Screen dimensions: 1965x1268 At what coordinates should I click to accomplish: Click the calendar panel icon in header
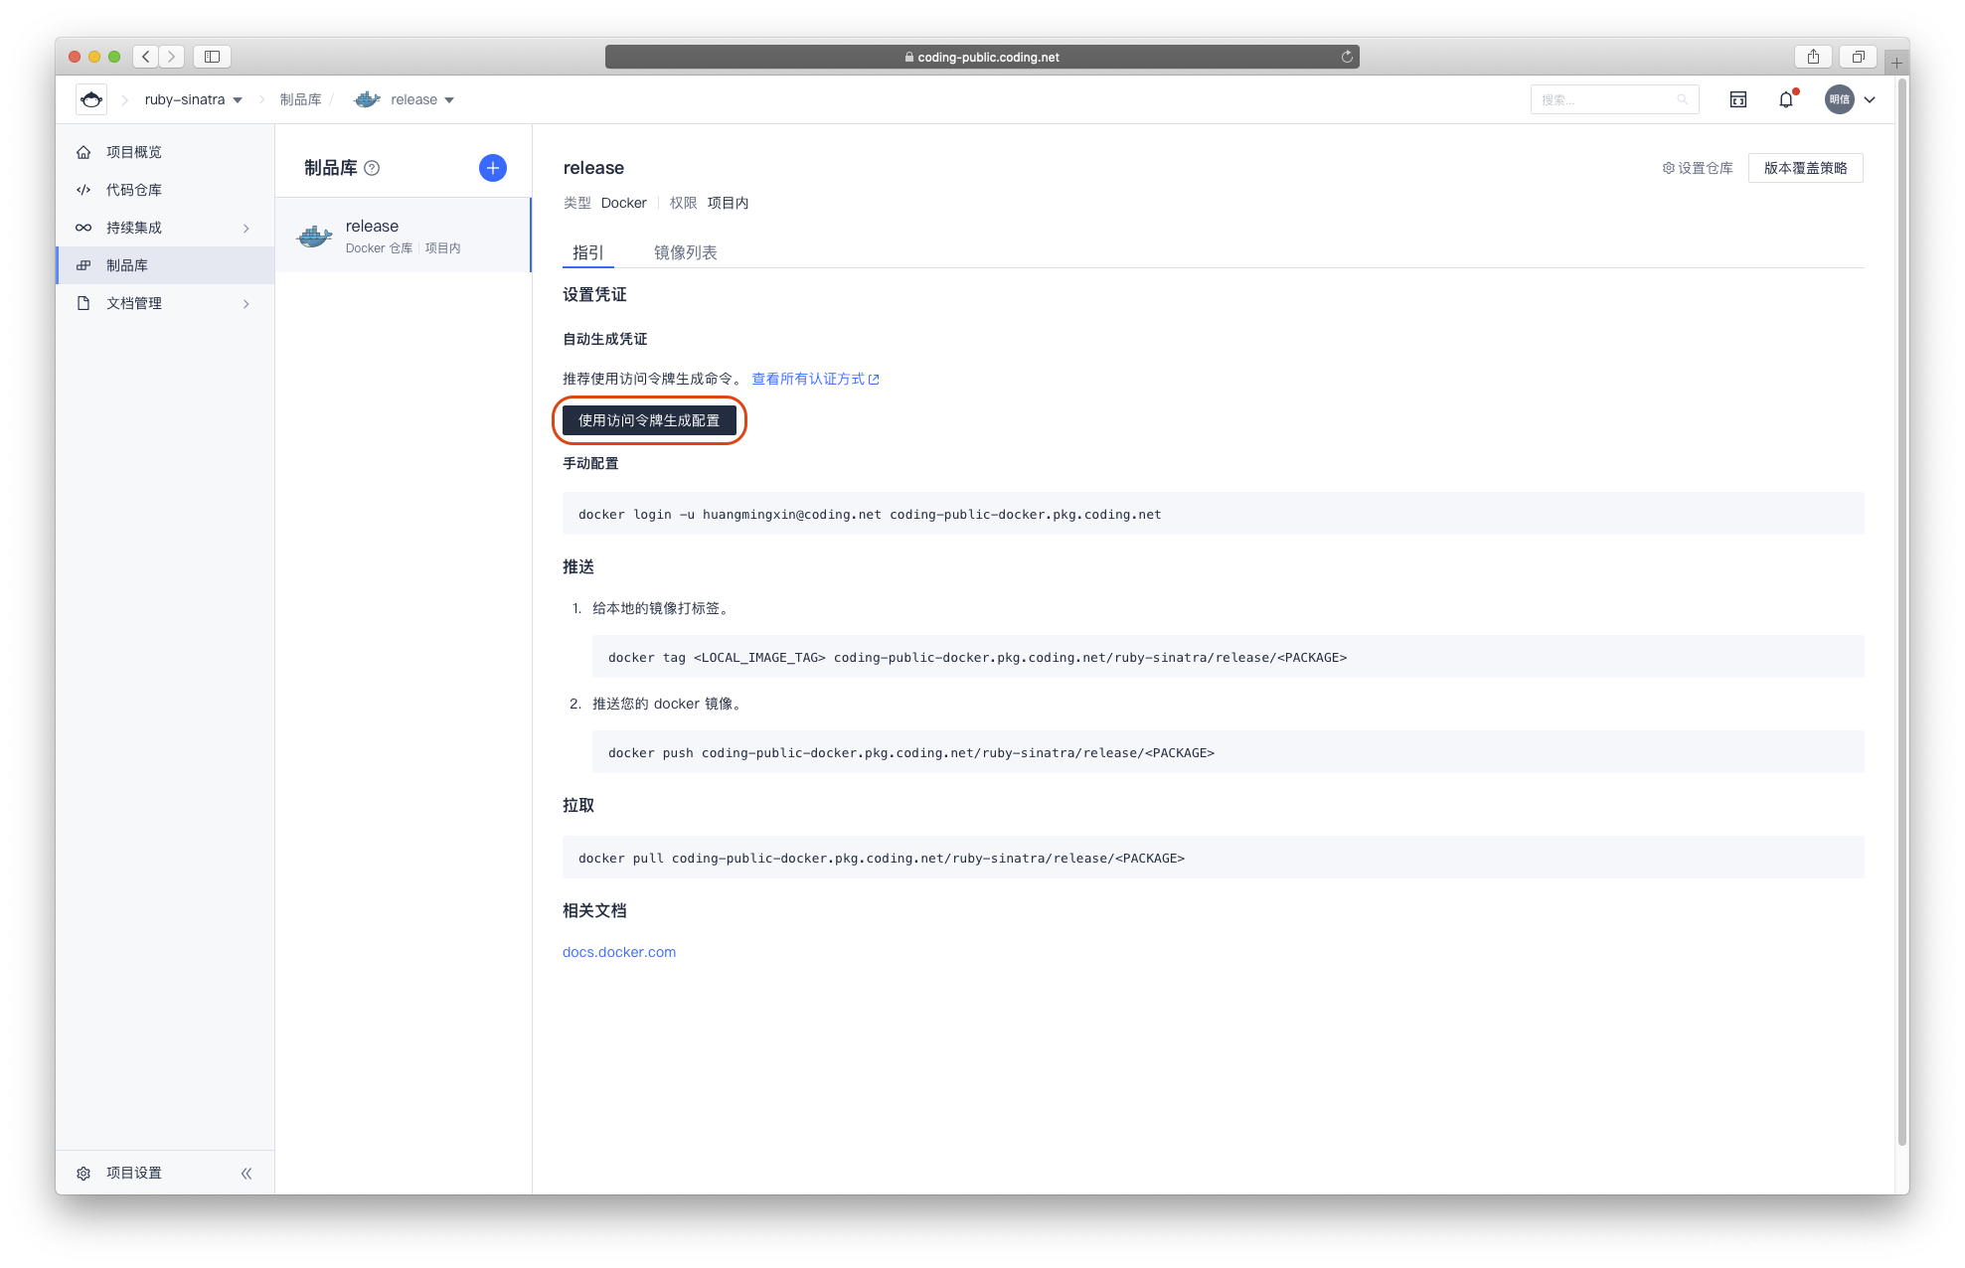(1737, 99)
